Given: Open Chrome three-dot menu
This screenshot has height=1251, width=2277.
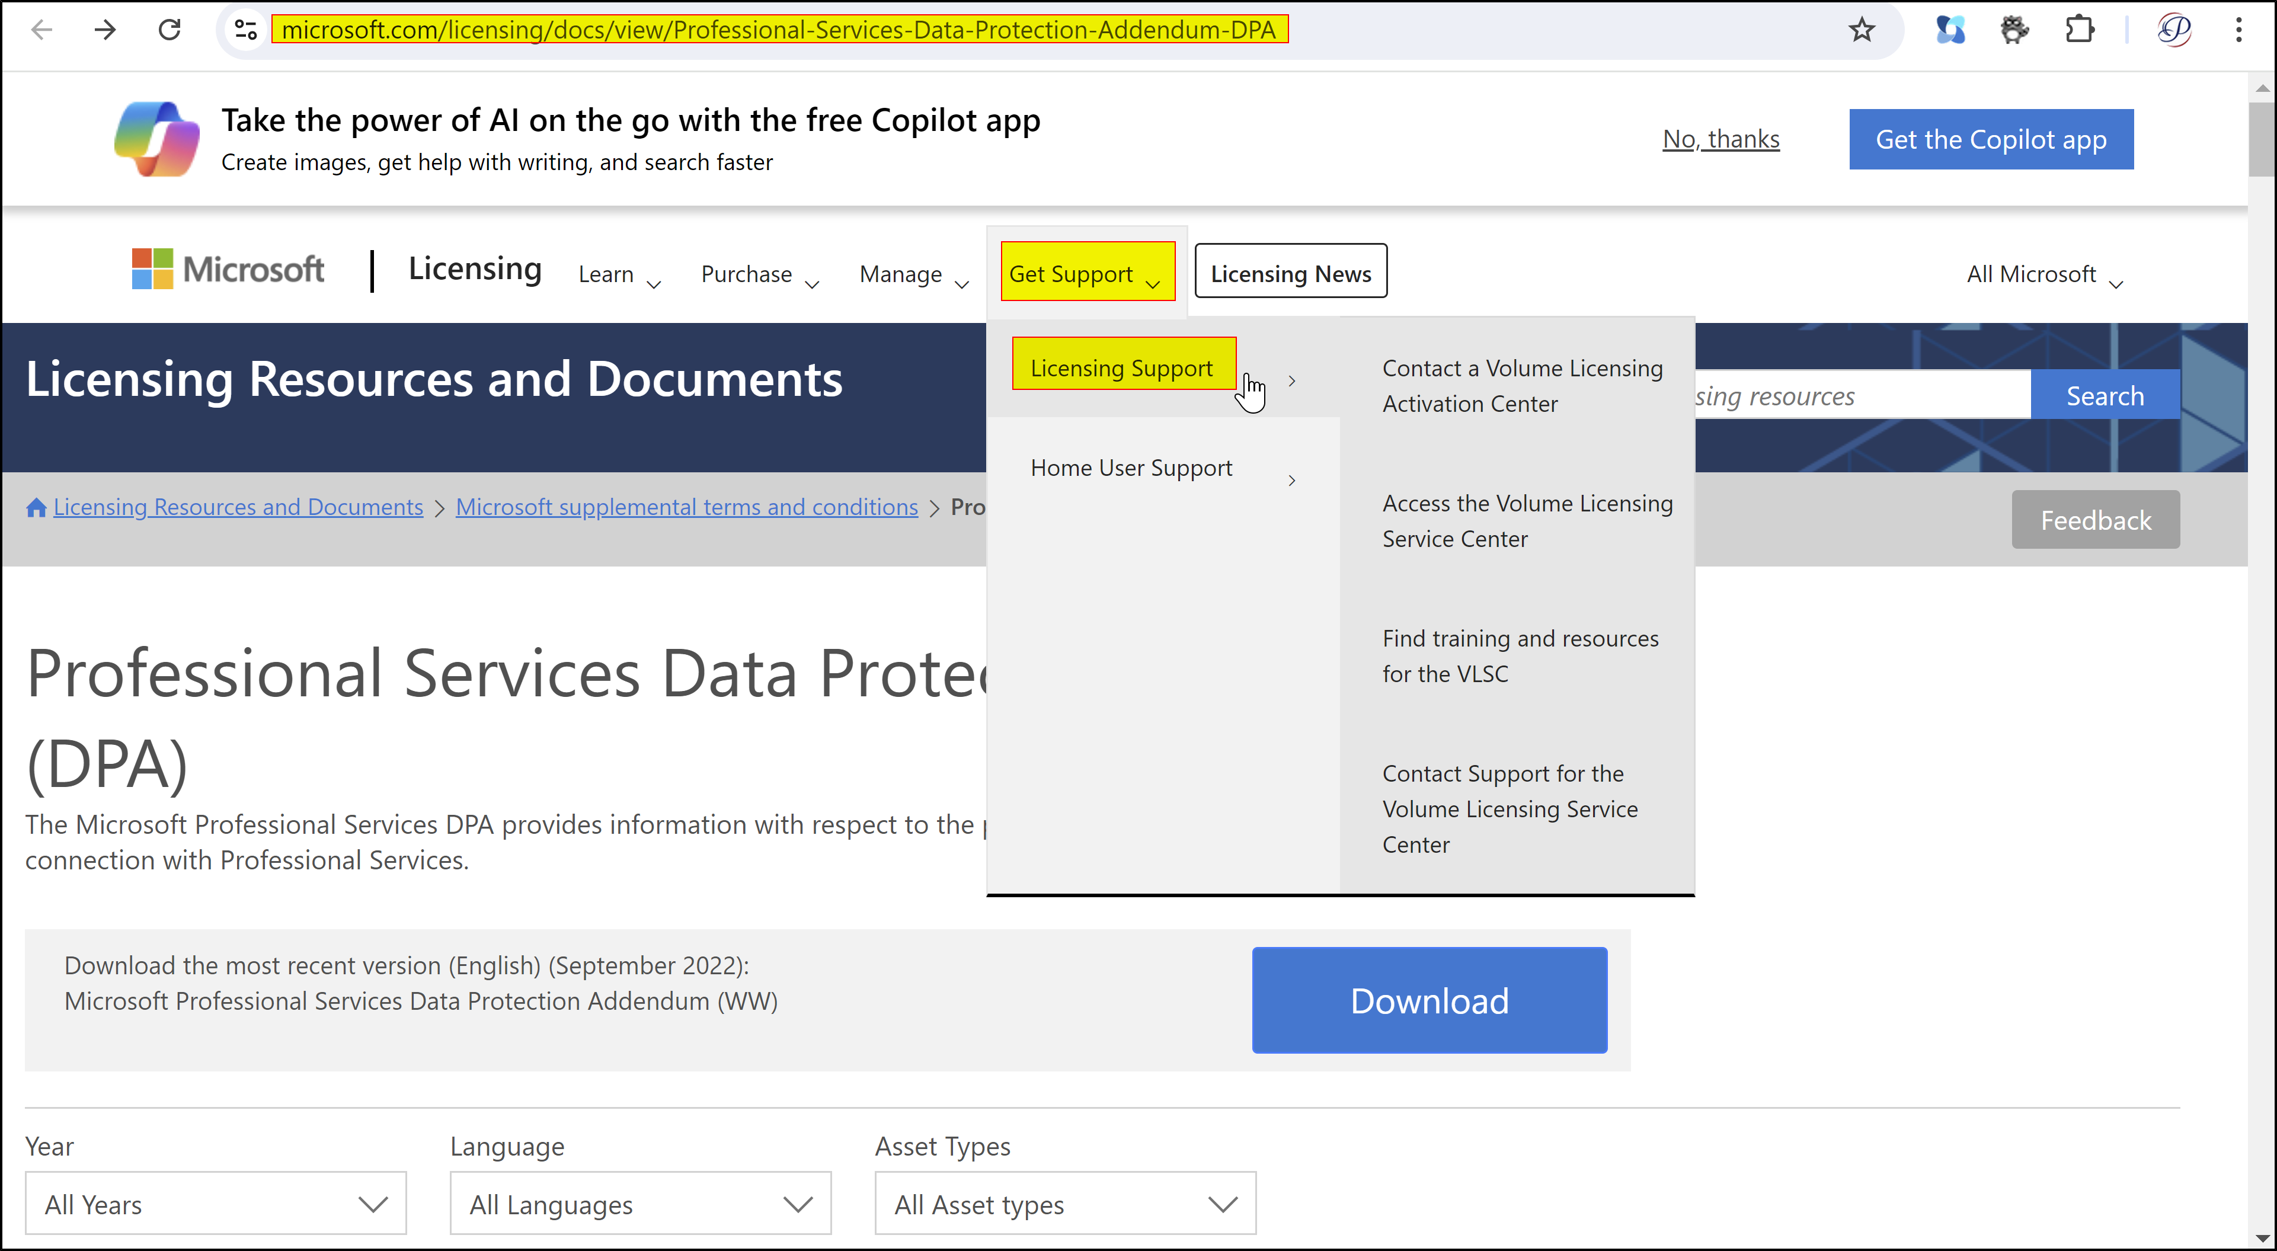Looking at the screenshot, I should (2238, 30).
